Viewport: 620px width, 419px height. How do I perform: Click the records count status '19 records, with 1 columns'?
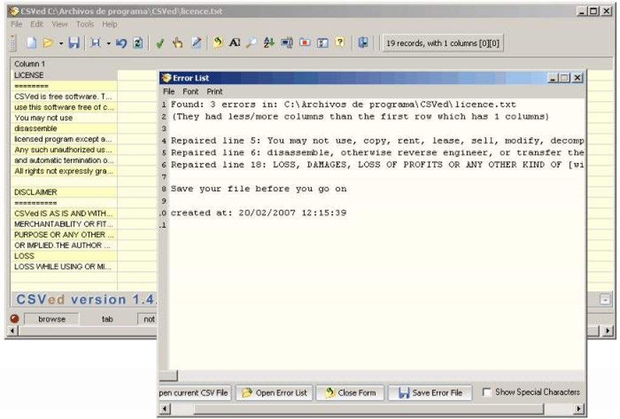tap(443, 43)
